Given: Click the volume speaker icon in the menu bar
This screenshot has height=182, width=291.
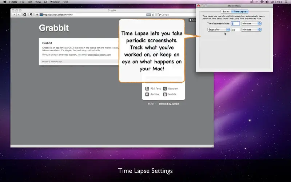Looking at the screenshot, I should 267,2.
